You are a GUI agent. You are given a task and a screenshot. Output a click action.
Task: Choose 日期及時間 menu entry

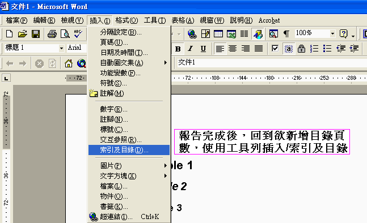(129, 53)
